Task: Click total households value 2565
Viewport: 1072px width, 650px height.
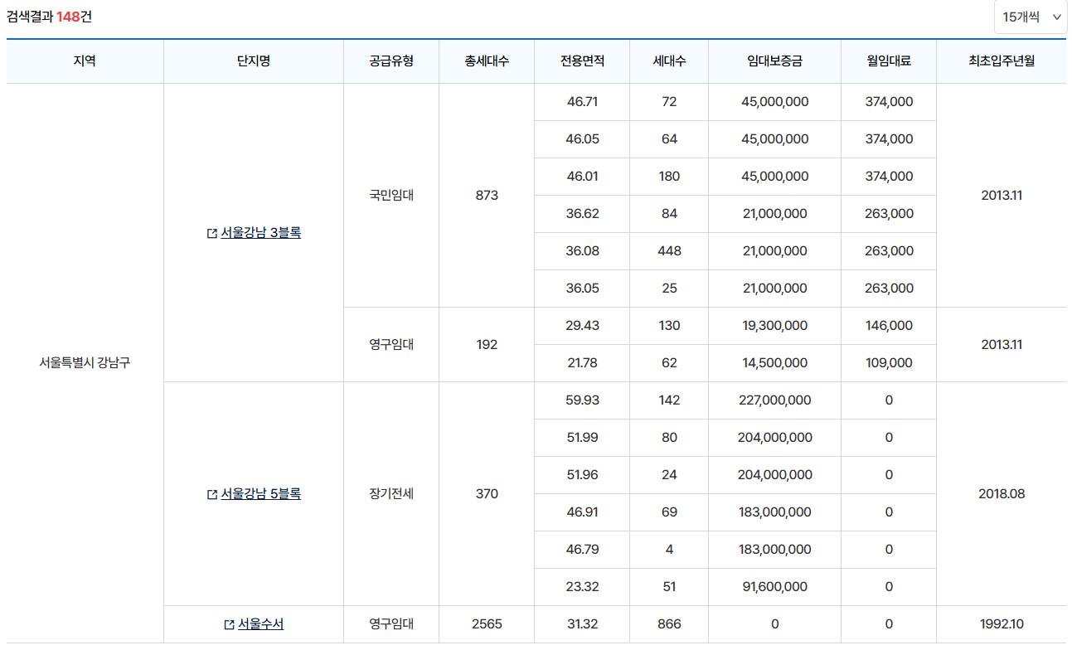Action: pos(487,624)
